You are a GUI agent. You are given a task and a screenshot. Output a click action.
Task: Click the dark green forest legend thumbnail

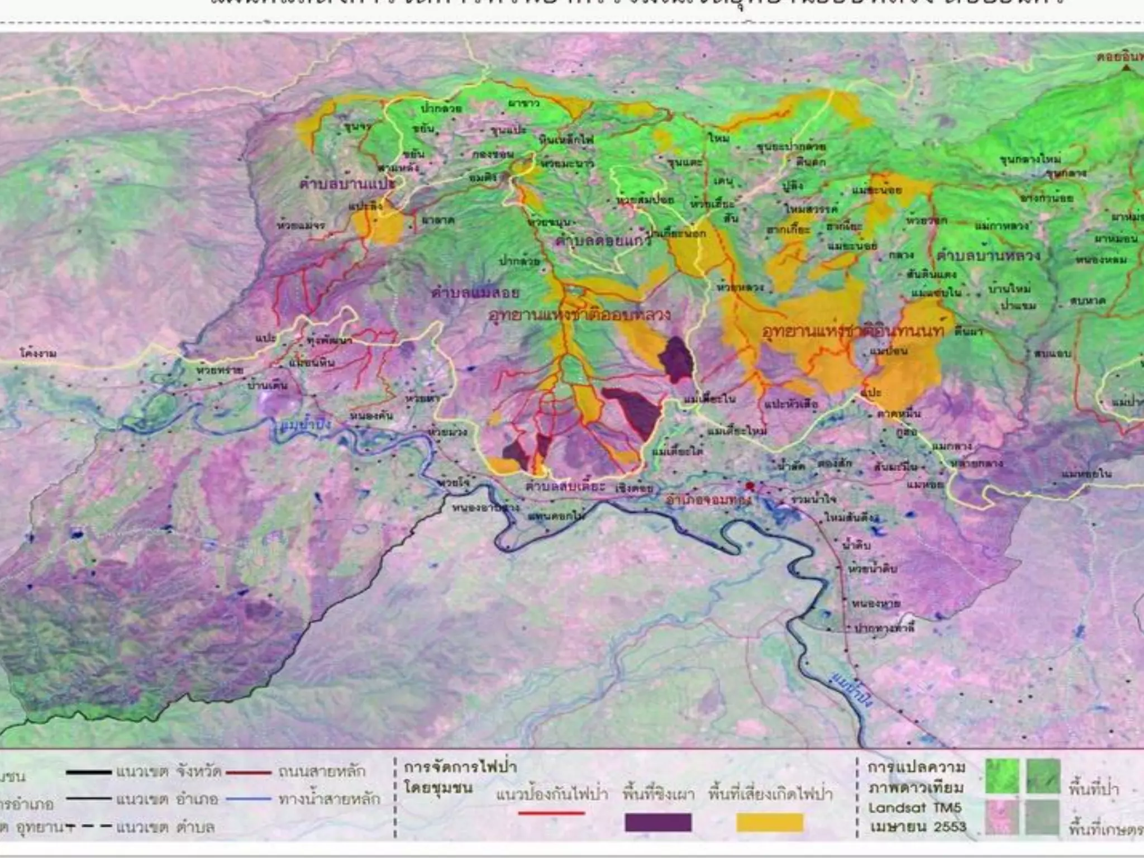pyautogui.click(x=1043, y=776)
